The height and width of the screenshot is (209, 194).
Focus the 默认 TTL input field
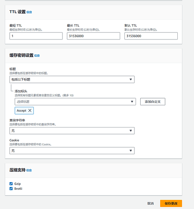click(151, 36)
